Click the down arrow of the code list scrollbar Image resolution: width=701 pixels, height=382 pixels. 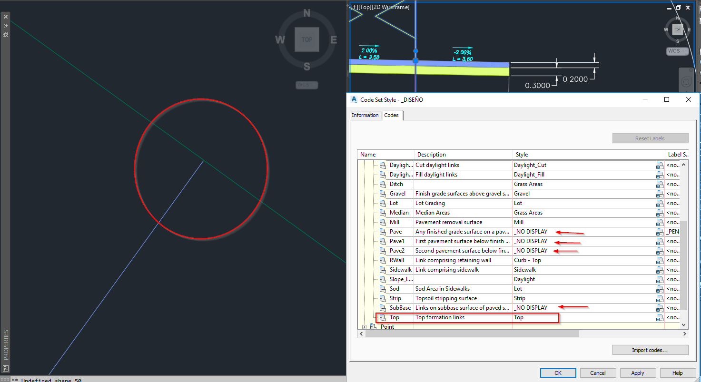point(684,325)
